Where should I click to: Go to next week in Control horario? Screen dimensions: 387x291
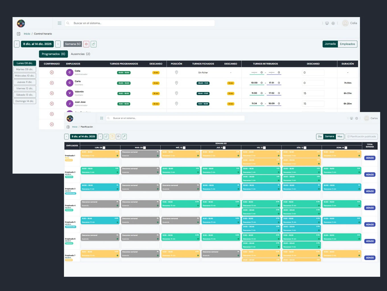[58, 44]
